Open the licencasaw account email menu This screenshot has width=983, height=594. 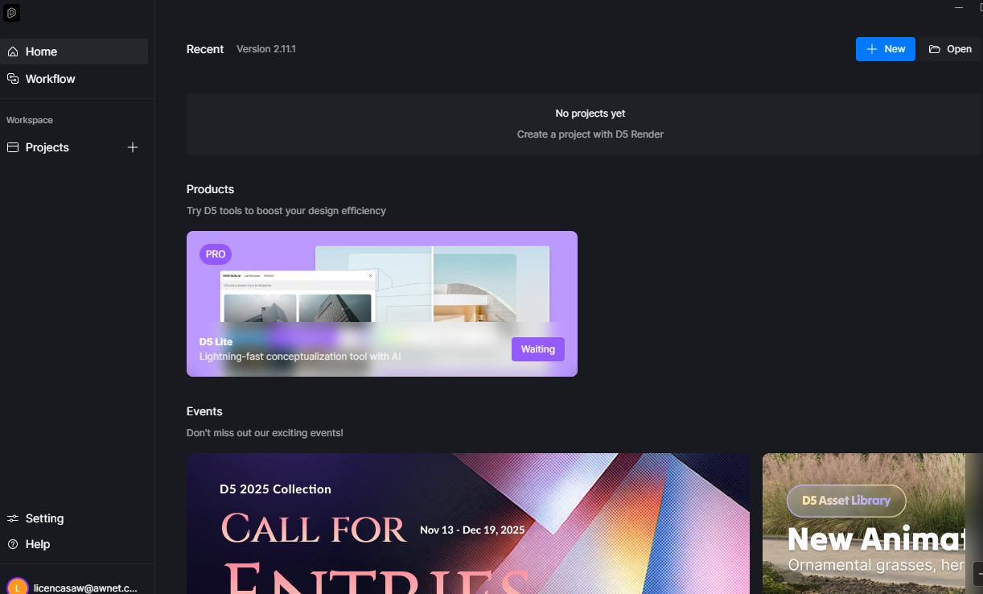tap(85, 588)
